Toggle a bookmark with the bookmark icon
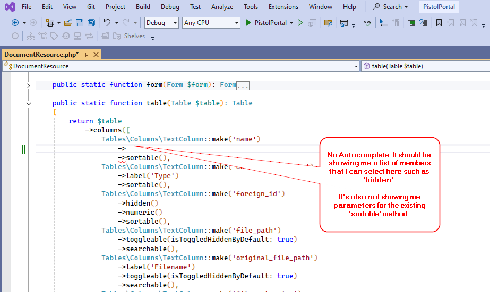This screenshot has width=490, height=292. pos(439,23)
